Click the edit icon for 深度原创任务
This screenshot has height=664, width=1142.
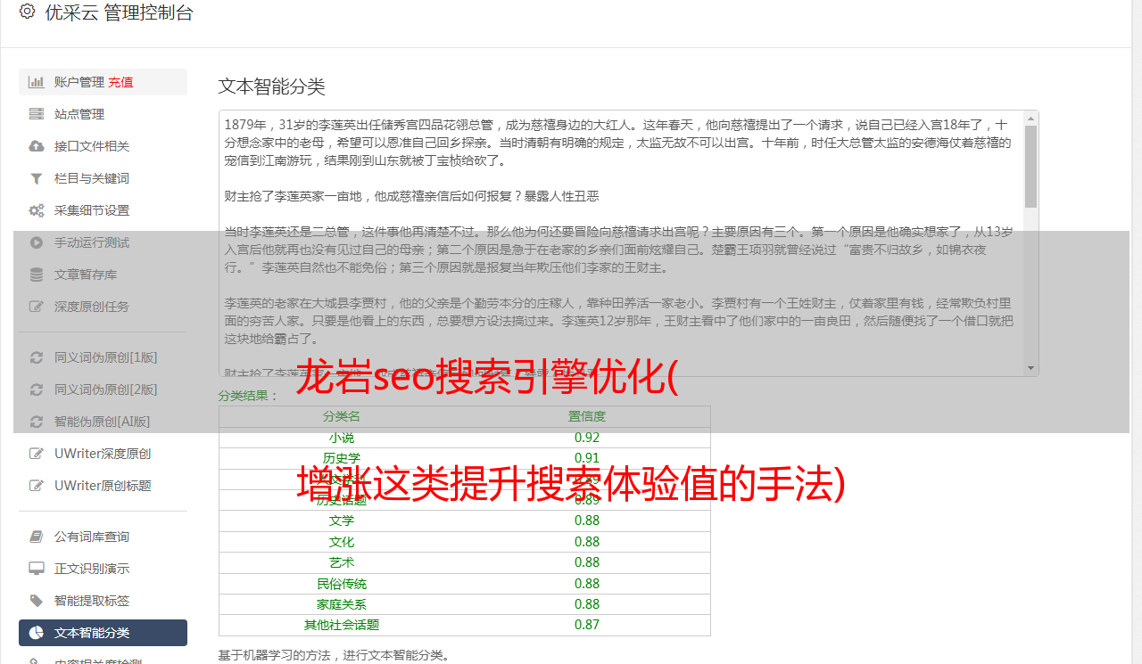(37, 307)
